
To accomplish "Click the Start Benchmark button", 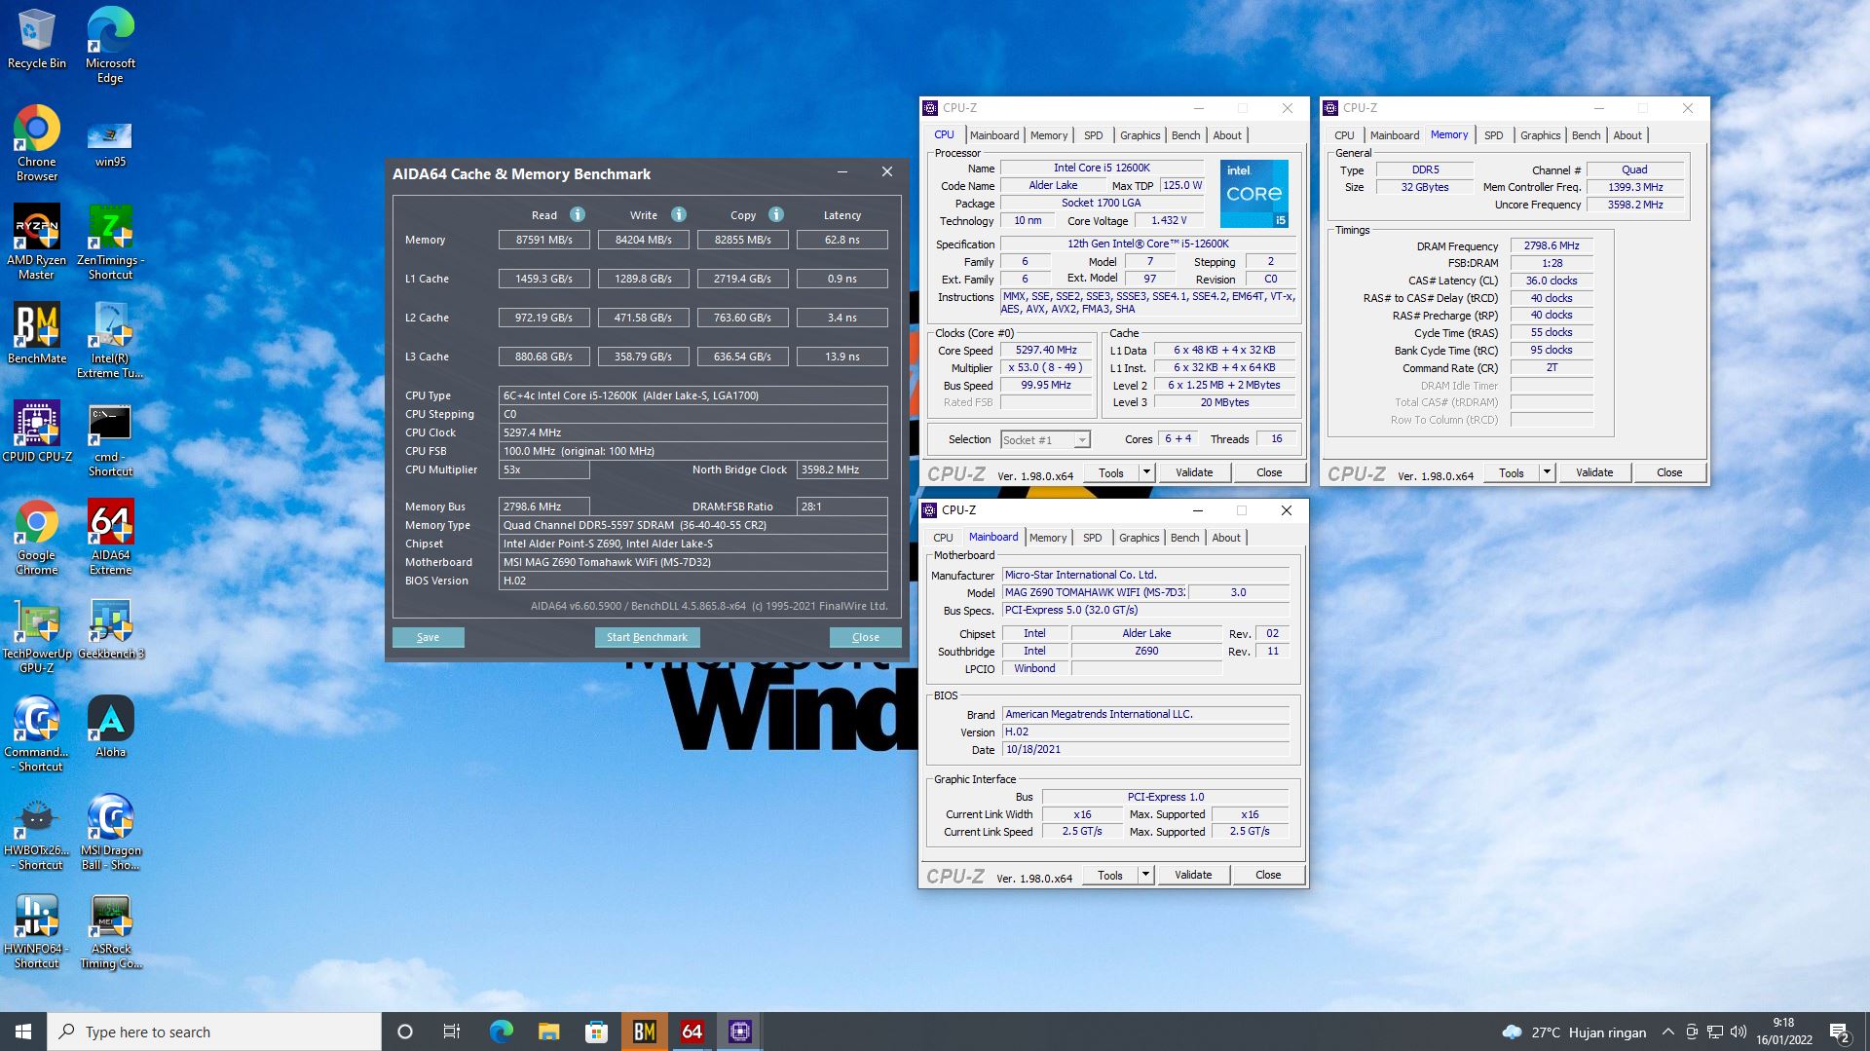I will (647, 637).
